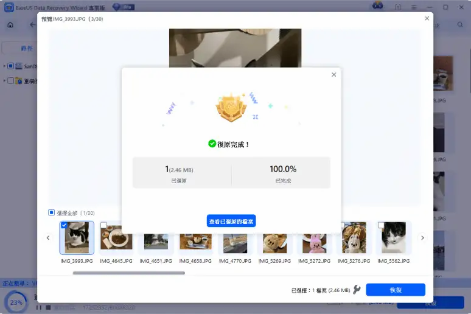471x314 pixels.
Task: Select the IMG_5272.JPG thumbnail
Action: pyautogui.click(x=314, y=239)
